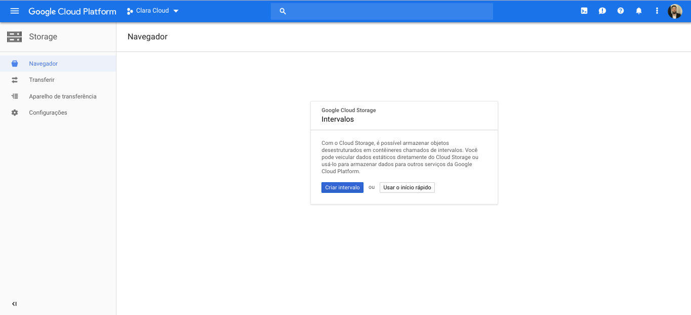
Task: Click the Transferir arrows icon
Action: coord(15,80)
